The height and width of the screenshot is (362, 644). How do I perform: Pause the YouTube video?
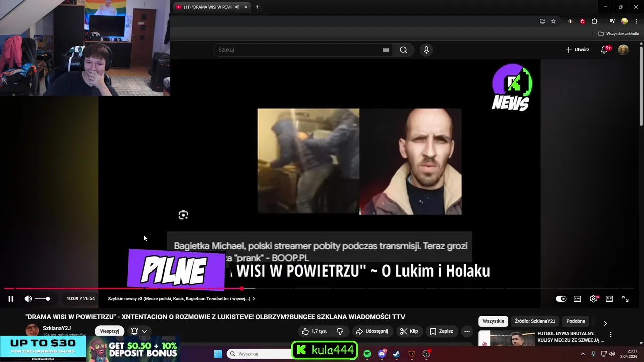coord(11,299)
